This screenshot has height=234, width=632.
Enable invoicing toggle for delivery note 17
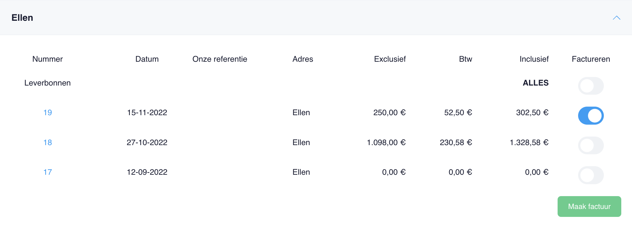591,175
